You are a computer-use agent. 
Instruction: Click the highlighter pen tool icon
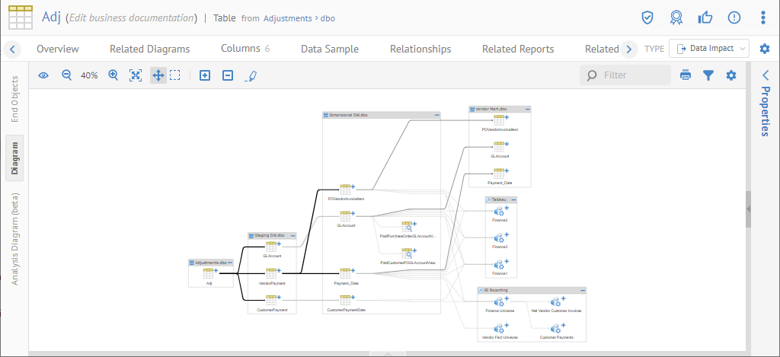click(x=251, y=75)
